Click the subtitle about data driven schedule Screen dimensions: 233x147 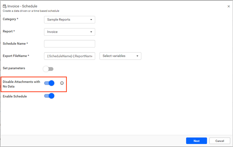31,11
